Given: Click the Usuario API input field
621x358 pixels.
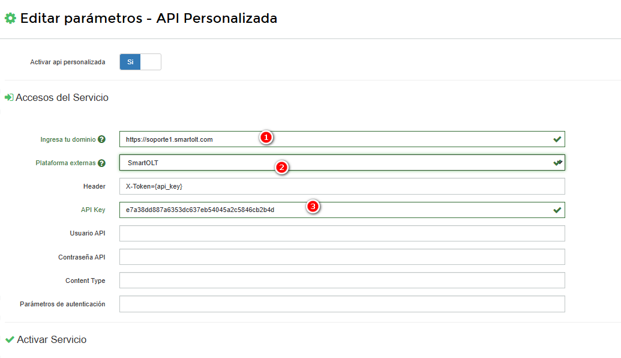Looking at the screenshot, I should tap(342, 233).
